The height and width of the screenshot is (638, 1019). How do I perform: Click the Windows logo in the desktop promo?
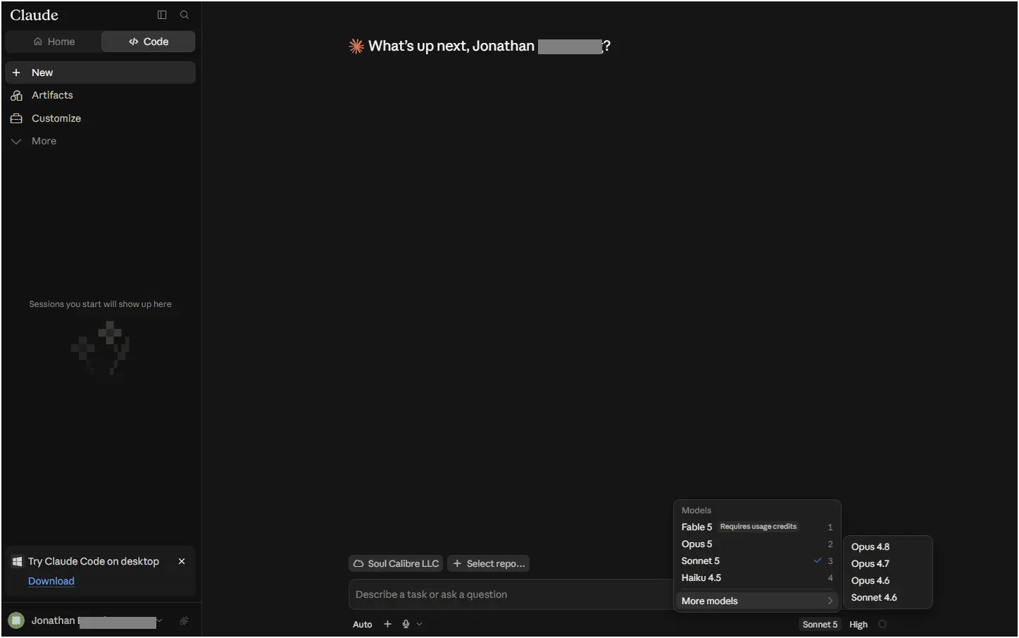click(18, 561)
